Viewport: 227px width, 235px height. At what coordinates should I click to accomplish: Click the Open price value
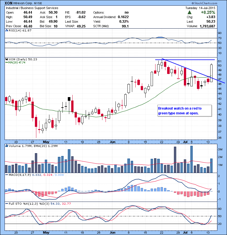28,12
